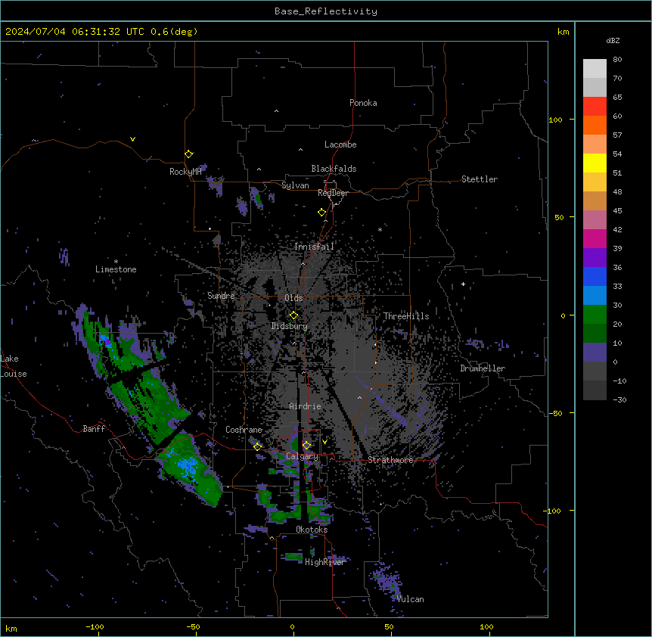Click the 50 tick label on bottom axis
The image size is (652, 637).
pos(389,626)
